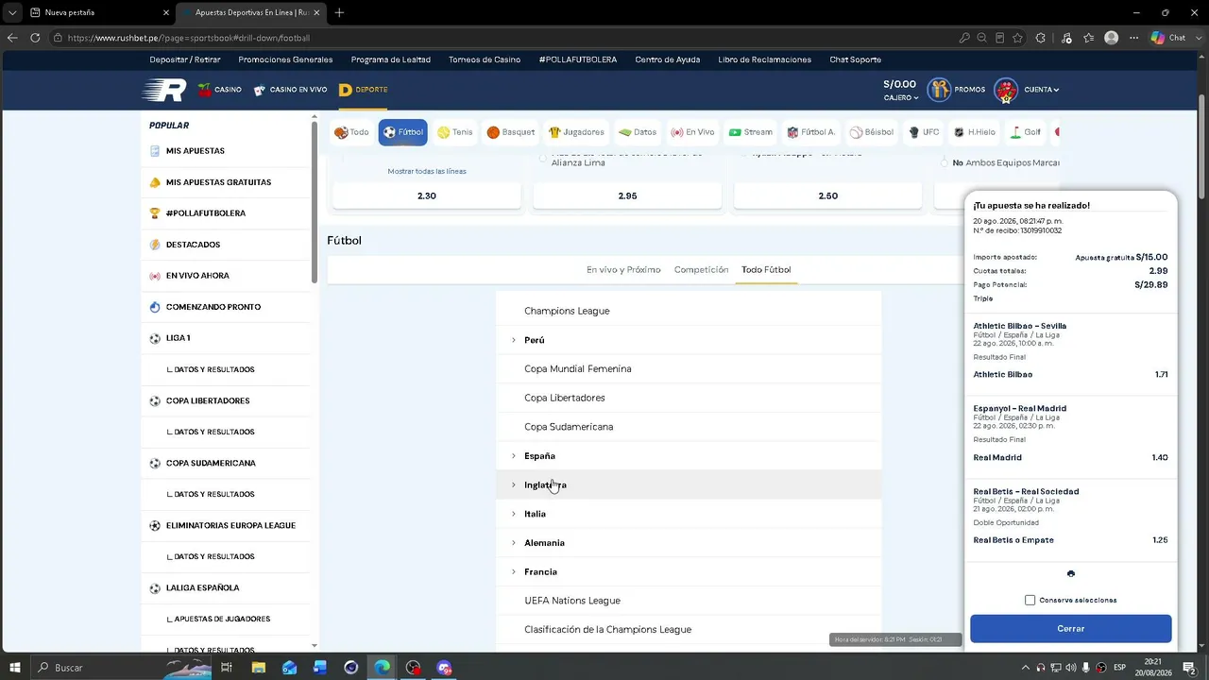1209x680 pixels.
Task: Select the Tenis sport filter
Action: [454, 132]
